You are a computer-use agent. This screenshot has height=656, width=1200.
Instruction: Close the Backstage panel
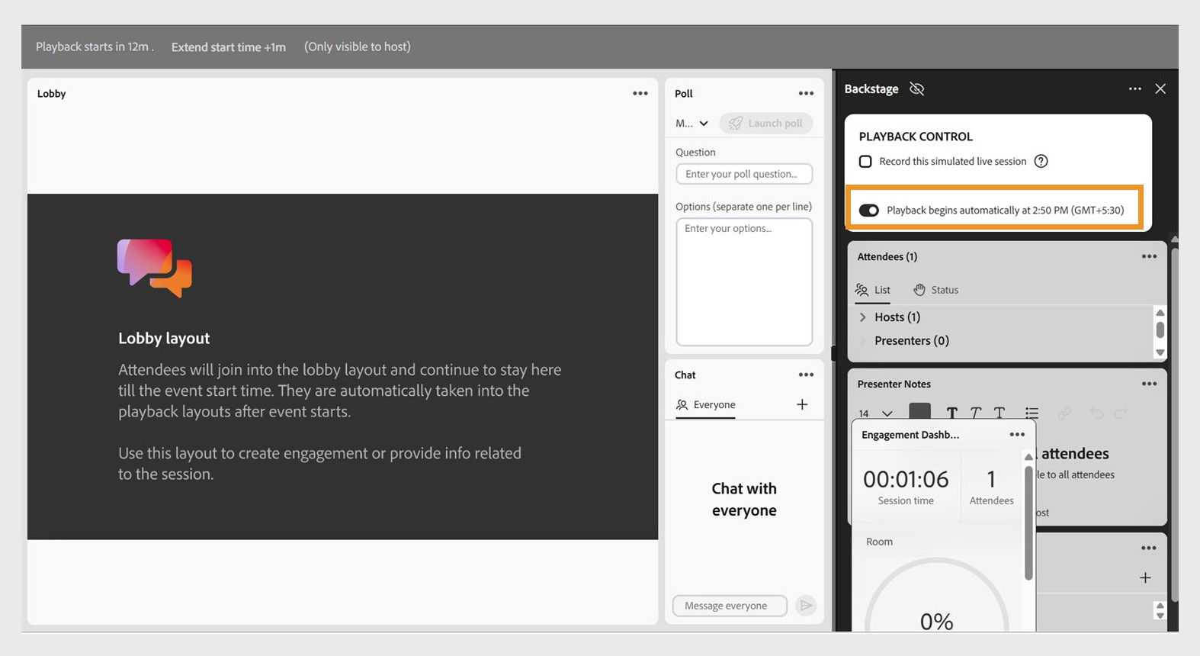tap(1160, 88)
